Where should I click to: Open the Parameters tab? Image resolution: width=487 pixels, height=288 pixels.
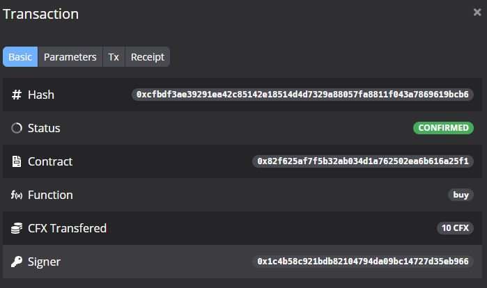(70, 57)
